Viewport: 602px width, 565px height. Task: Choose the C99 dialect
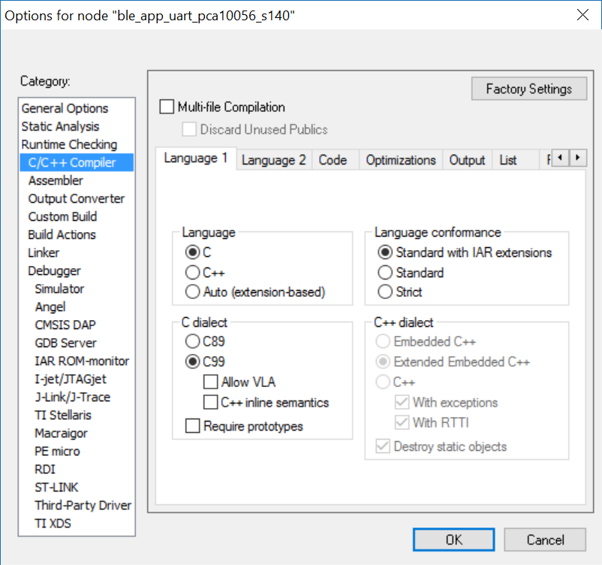(x=192, y=361)
